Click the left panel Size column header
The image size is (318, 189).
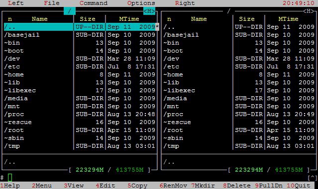(x=88, y=19)
